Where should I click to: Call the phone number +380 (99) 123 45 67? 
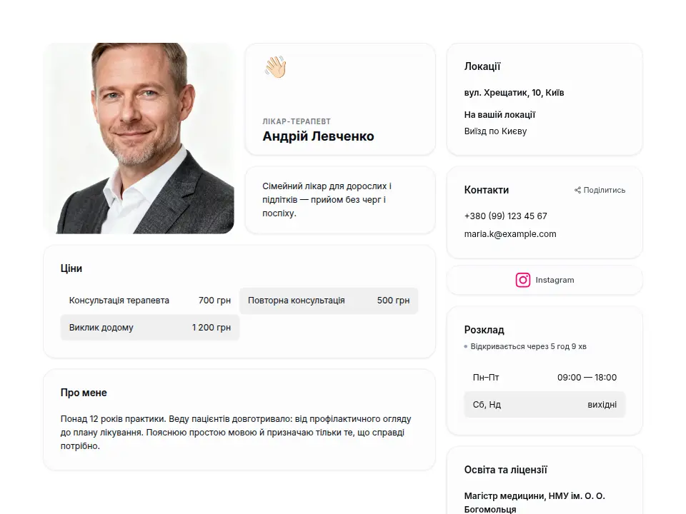click(505, 216)
